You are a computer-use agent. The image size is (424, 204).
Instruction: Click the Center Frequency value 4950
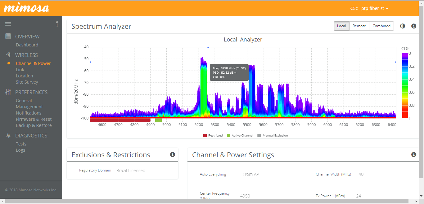click(x=245, y=196)
